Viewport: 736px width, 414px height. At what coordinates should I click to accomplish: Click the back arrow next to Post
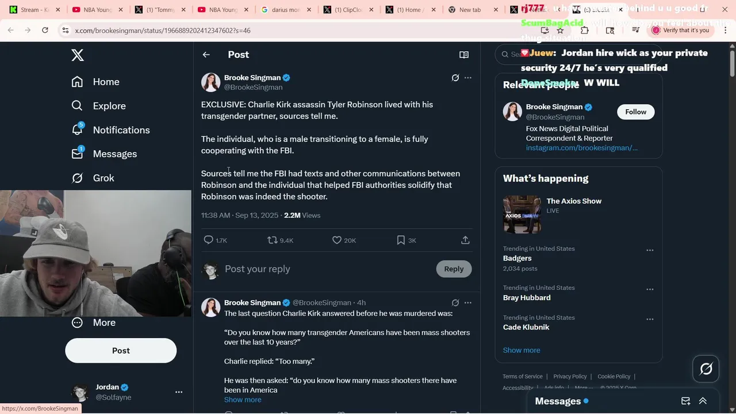tap(206, 55)
